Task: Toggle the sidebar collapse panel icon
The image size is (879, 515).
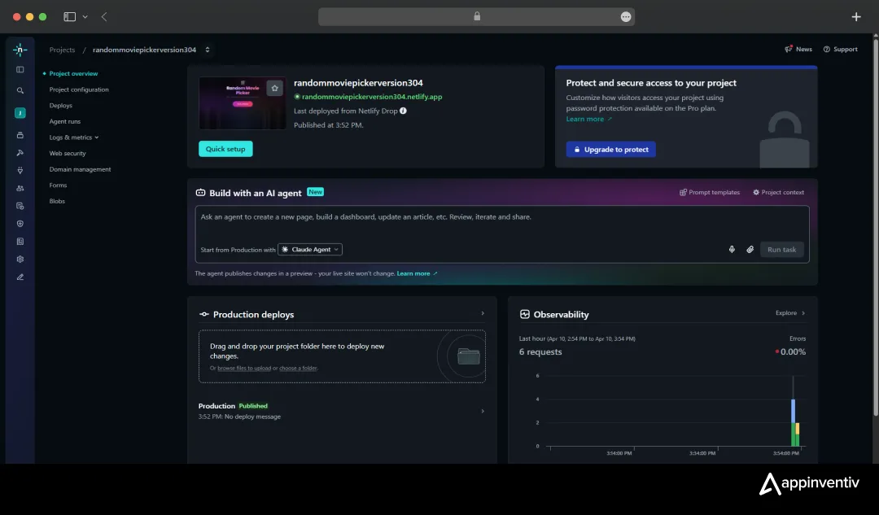Action: pos(20,70)
